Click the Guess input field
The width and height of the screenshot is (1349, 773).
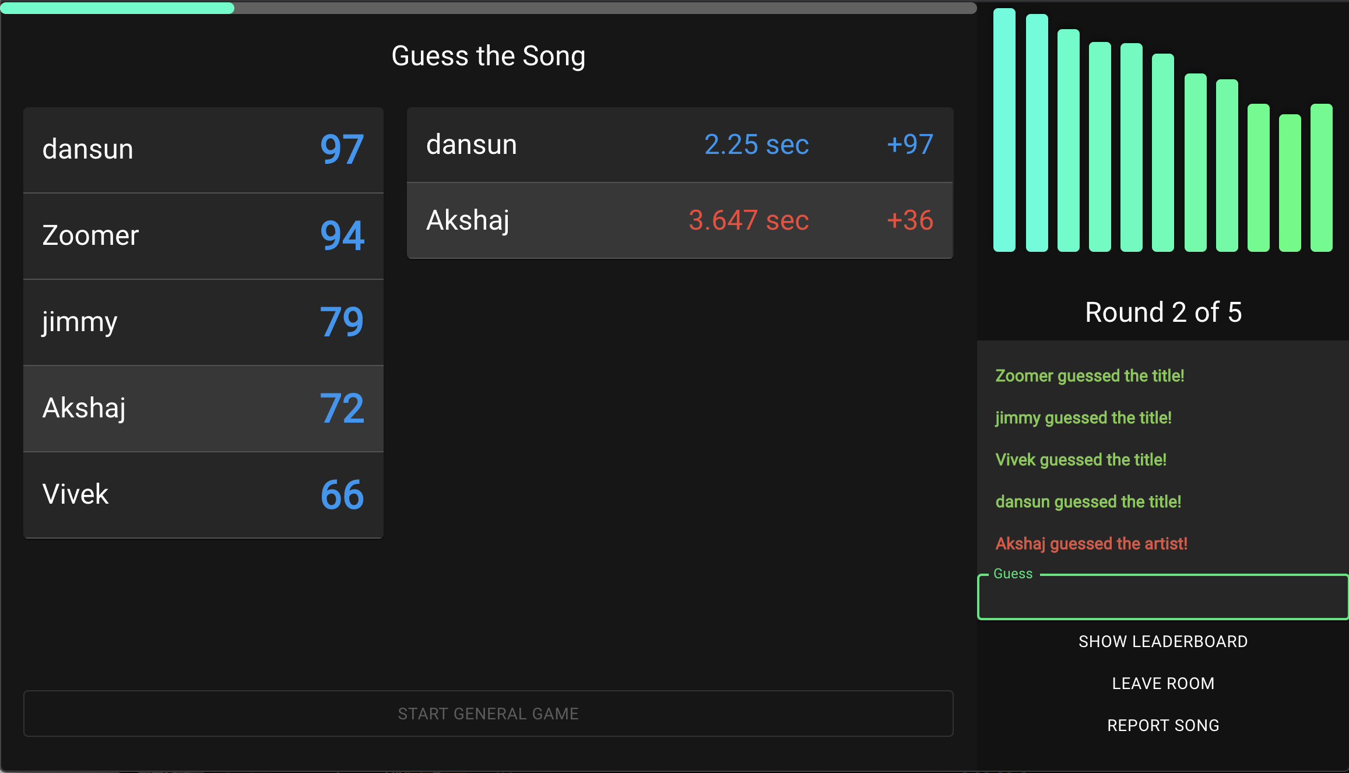coord(1162,598)
